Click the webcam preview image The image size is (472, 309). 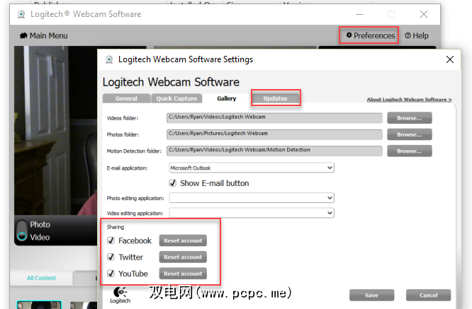pos(56,130)
